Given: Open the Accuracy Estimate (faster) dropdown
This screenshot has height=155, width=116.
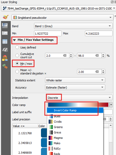Looking at the screenshot, I should click(x=75, y=88).
